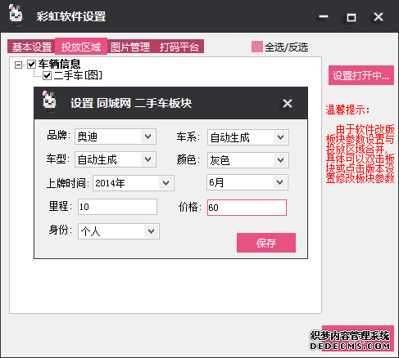This screenshot has width=399, height=358.
Task: Click into the 里程 input field
Action: coord(117,207)
